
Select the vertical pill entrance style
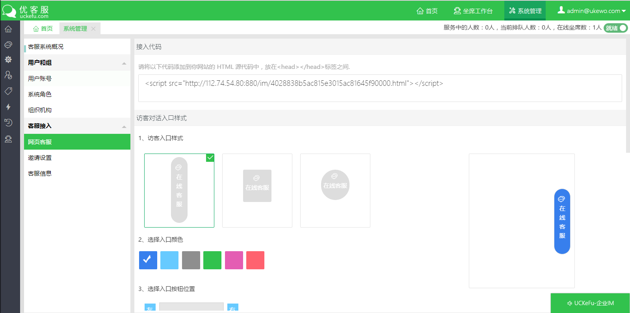[179, 191]
